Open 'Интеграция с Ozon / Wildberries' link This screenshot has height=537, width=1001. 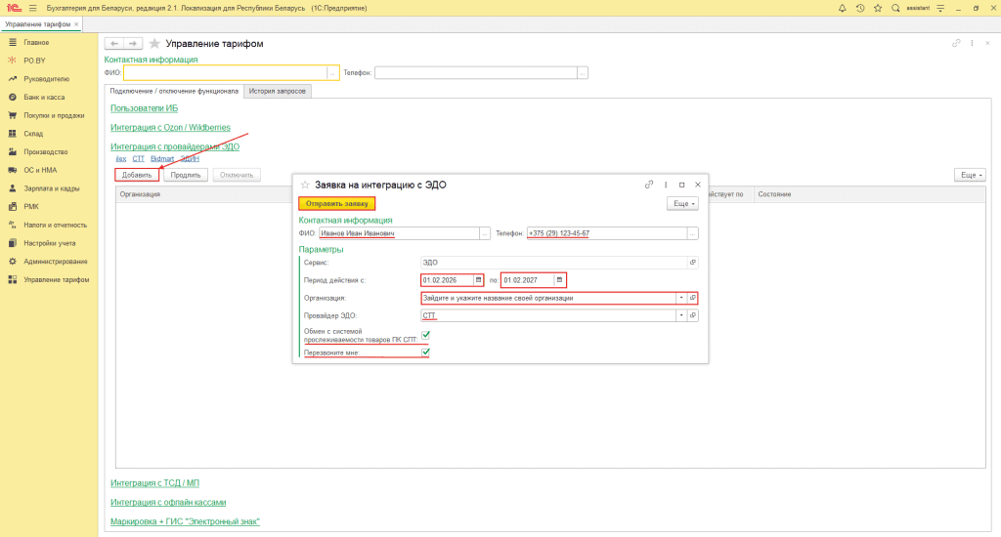pos(169,128)
